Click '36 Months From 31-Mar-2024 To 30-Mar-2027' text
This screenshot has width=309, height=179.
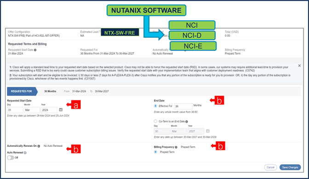point(107,54)
